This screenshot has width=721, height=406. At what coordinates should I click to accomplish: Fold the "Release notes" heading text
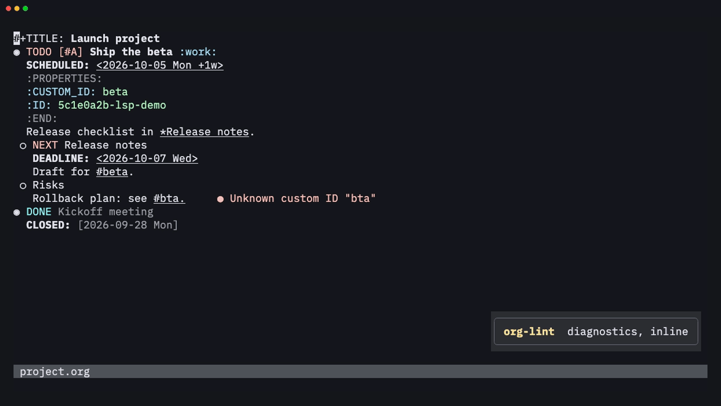[106, 145]
